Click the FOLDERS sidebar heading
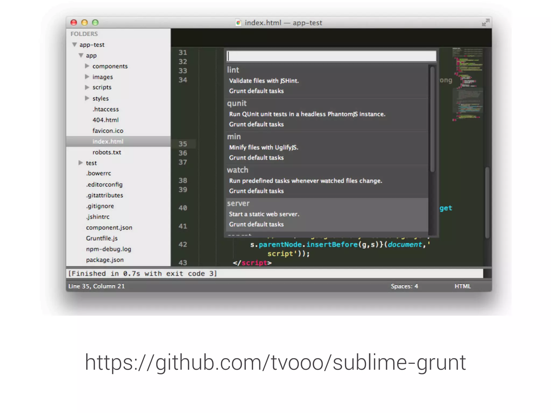551x413 pixels. click(x=84, y=34)
